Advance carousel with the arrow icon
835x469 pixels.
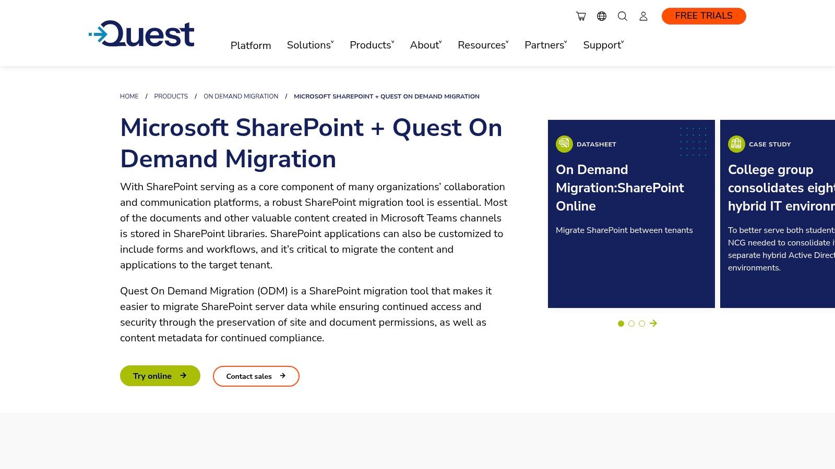(x=653, y=324)
